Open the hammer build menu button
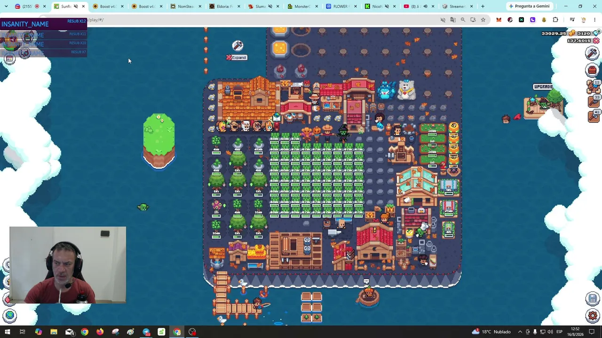Image resolution: width=602 pixels, height=338 pixels. tap(592, 53)
